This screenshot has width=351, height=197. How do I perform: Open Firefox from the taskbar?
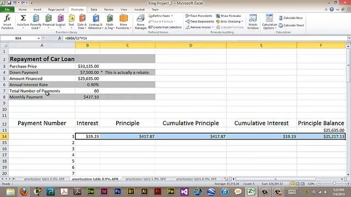(x=24, y=192)
